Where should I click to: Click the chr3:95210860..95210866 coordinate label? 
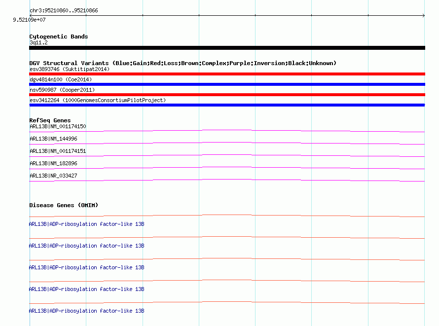coord(64,10)
